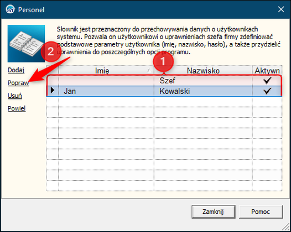The image size is (291, 232).
Task: Click the sort arrow in Imię header
Action: pyautogui.click(x=149, y=70)
